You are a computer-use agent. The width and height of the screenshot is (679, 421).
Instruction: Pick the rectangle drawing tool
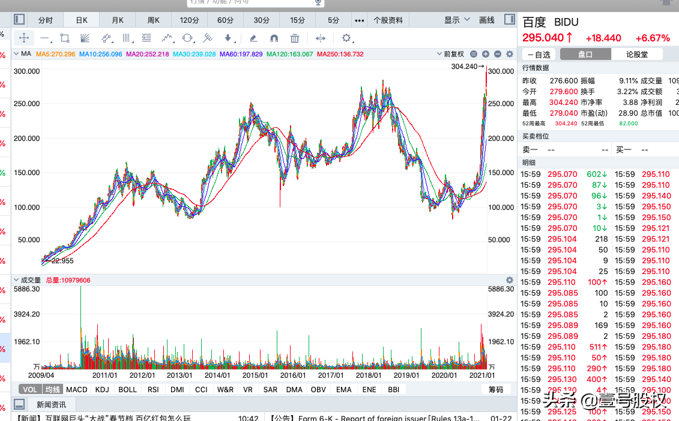coord(65,38)
